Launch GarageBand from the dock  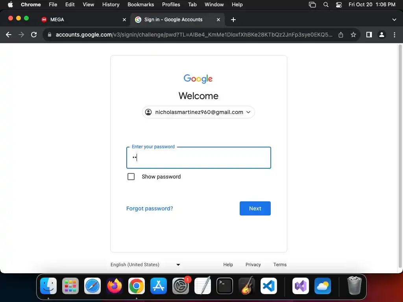pos(247,285)
